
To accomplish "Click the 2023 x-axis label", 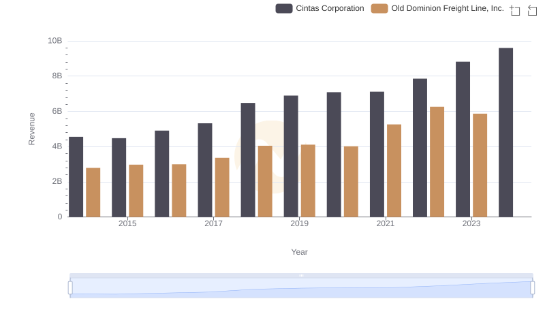I will [x=471, y=223].
